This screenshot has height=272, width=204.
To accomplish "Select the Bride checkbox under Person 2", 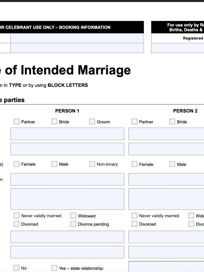I will [172, 122].
